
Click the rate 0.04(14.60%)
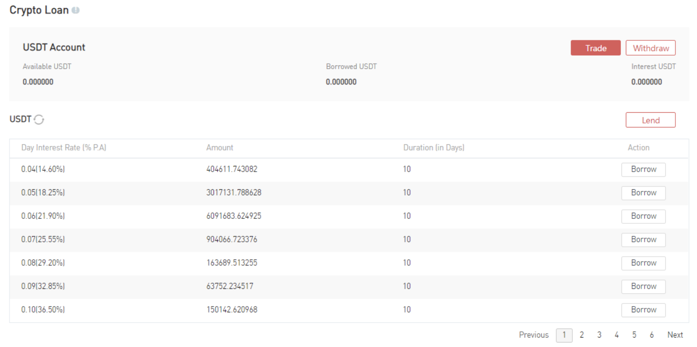43,169
